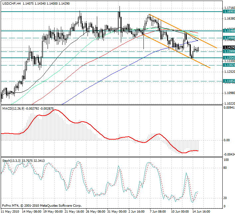Click the 1.1022 price scale value

click(229, 104)
